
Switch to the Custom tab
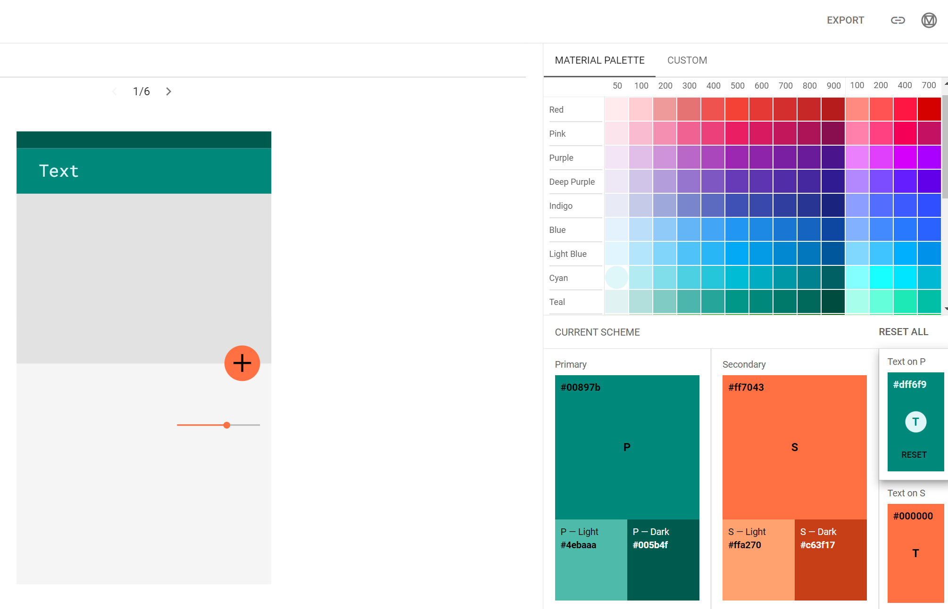point(687,60)
